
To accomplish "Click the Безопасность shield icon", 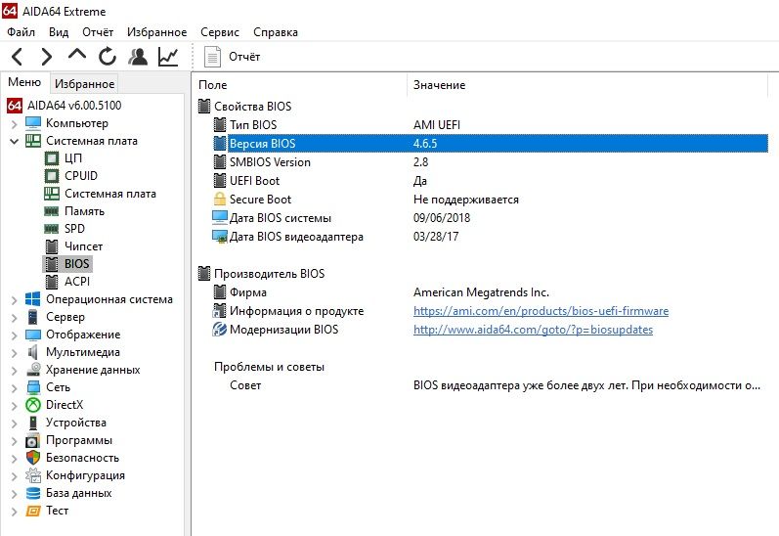I will pyautogui.click(x=33, y=458).
